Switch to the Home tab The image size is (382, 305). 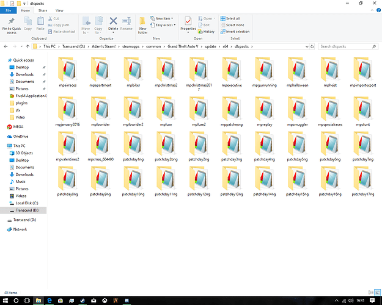tap(25, 10)
